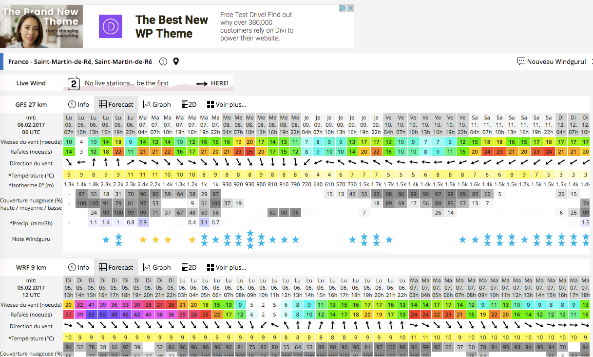Click the Live Wind label

(x=31, y=83)
